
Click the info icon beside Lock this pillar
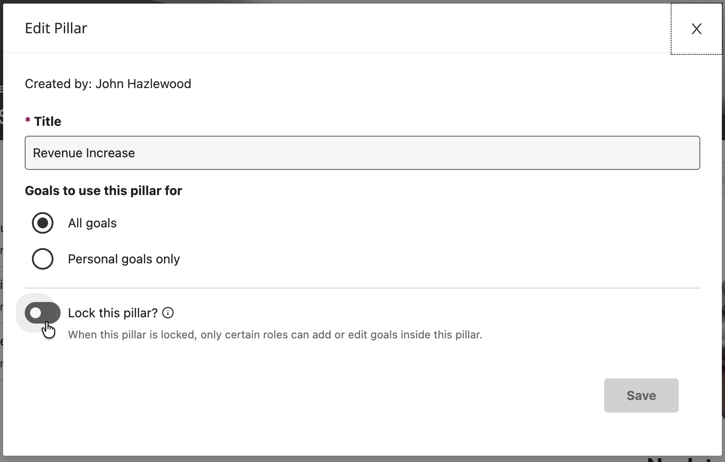pyautogui.click(x=168, y=313)
